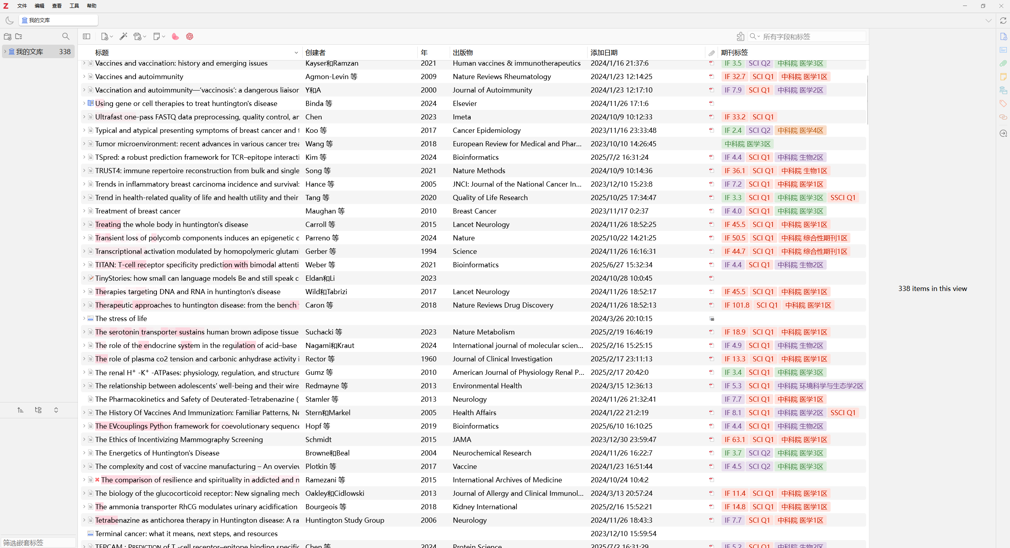The height and width of the screenshot is (548, 1010).
Task: Open the Tags pane icon in sidebar
Action: 1003,104
